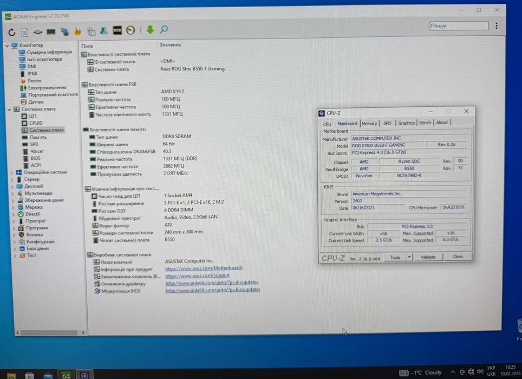Expand the Мультимедіа tree node
The image size is (522, 379).
(13, 194)
